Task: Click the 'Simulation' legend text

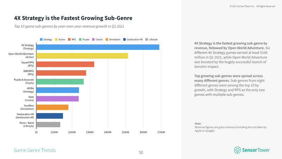Action: pos(115,40)
